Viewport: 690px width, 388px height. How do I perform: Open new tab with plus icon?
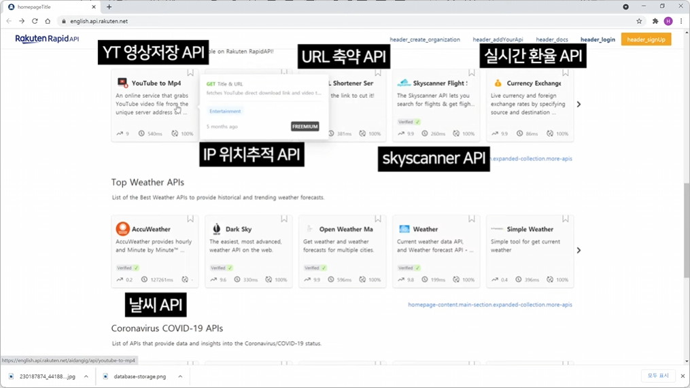click(x=109, y=7)
